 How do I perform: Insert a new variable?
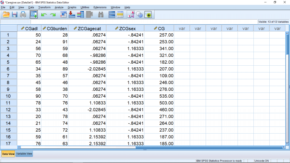pos(120,14)
